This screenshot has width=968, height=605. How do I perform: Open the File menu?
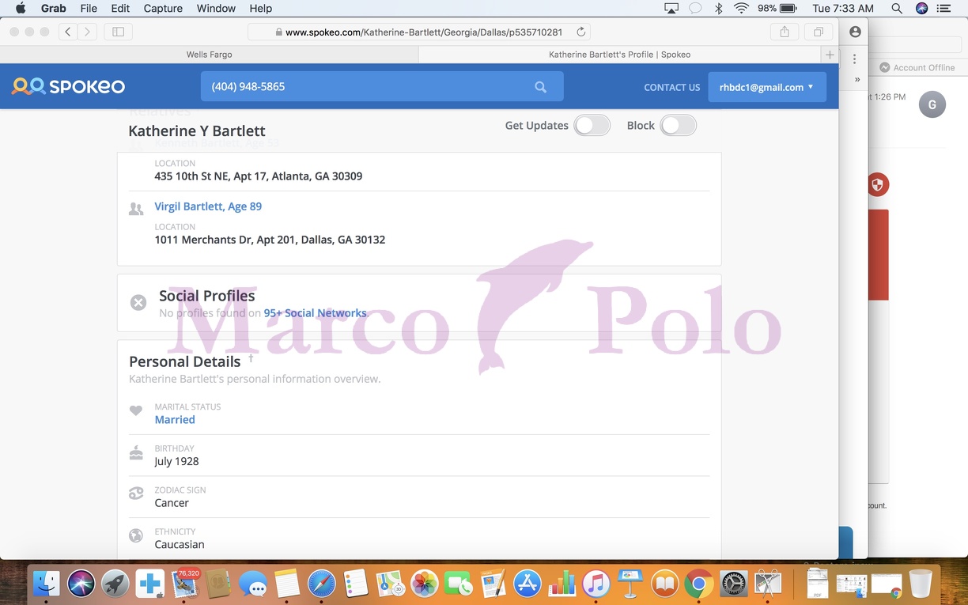coord(89,9)
